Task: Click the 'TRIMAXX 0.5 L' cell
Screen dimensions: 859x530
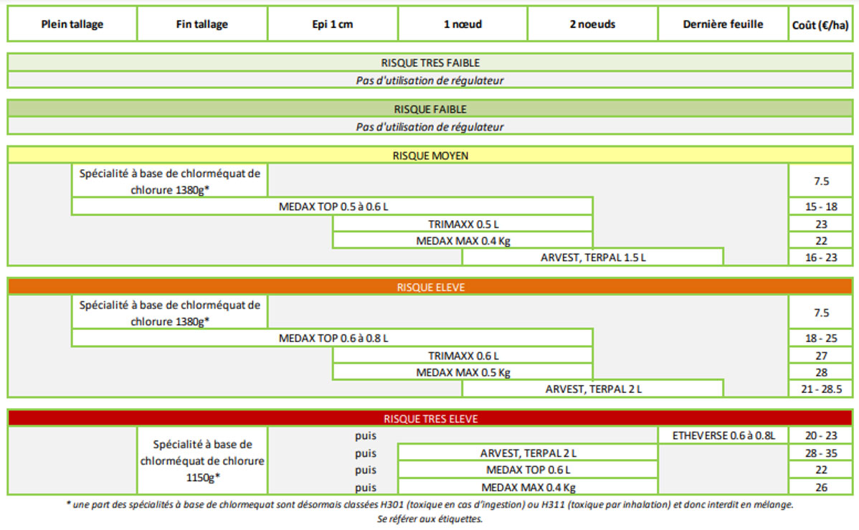Action: pyautogui.click(x=463, y=224)
